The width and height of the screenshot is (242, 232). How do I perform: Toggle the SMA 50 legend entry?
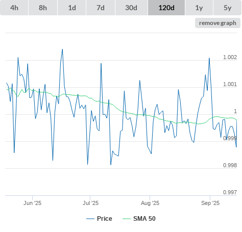[x=144, y=219]
